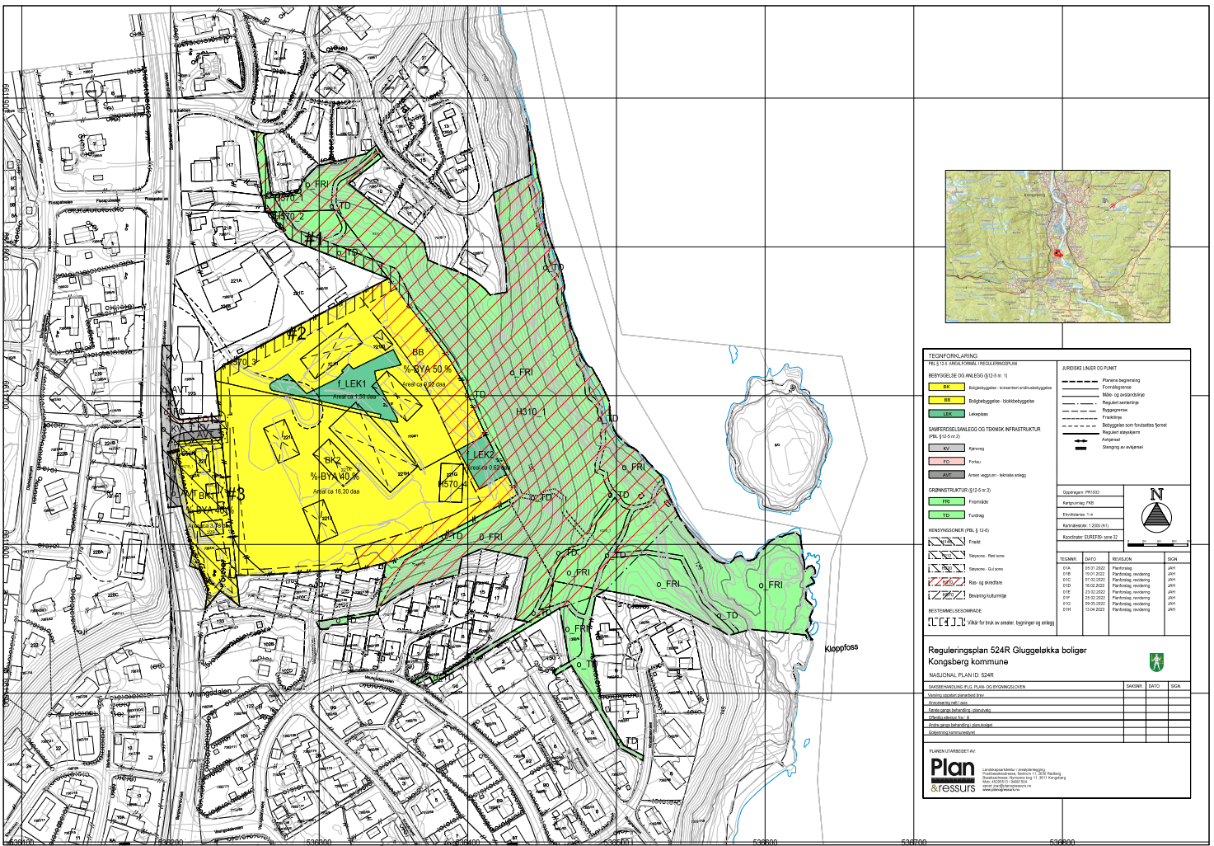This screenshot has width=1214, height=846.
Task: Click the BK2 label in yellow zone
Action: coord(331,460)
